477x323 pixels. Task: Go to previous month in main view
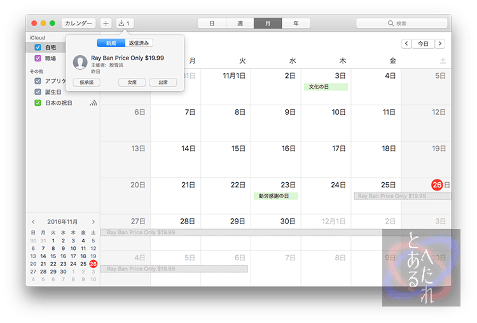click(406, 44)
